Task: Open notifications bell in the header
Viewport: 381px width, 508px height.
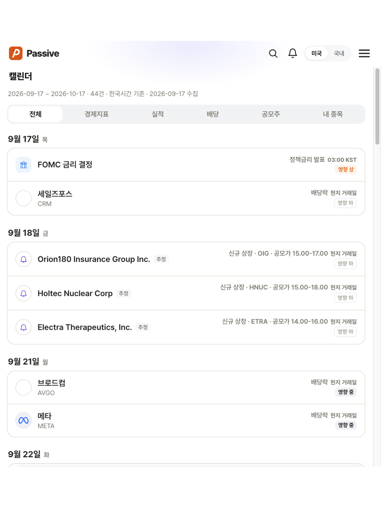Action: click(x=293, y=54)
